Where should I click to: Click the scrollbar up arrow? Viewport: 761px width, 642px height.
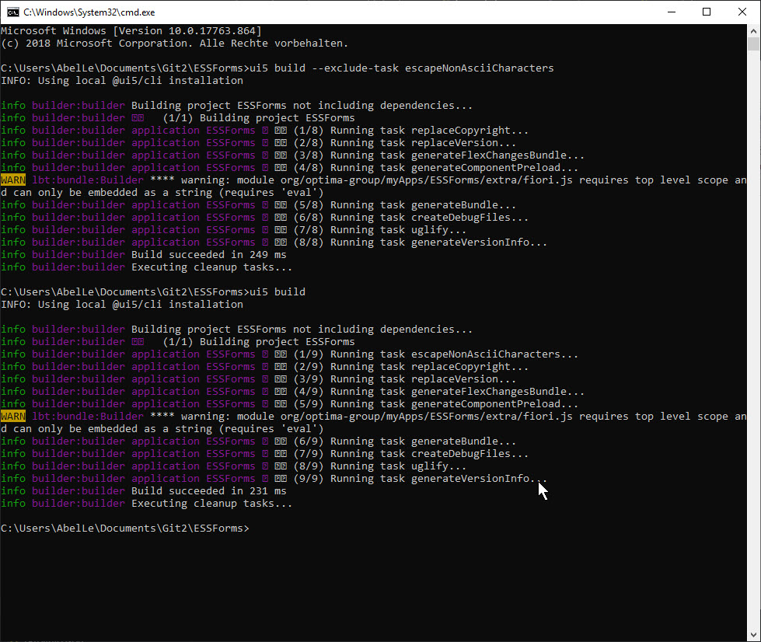point(754,32)
